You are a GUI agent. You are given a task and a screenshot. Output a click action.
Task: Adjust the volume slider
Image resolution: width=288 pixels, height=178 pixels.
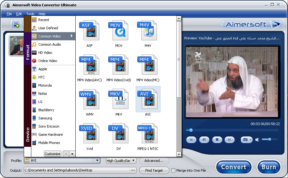270,139
